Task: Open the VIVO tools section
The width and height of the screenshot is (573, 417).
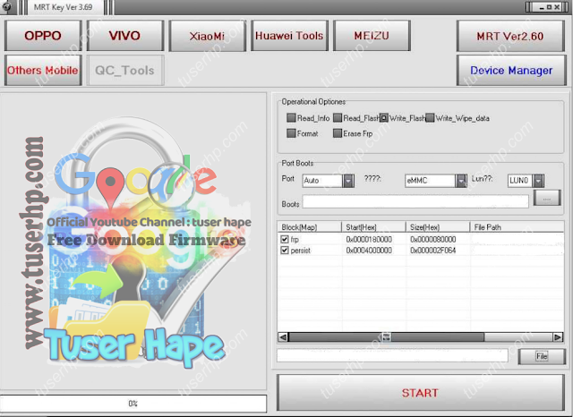Action: pos(125,36)
